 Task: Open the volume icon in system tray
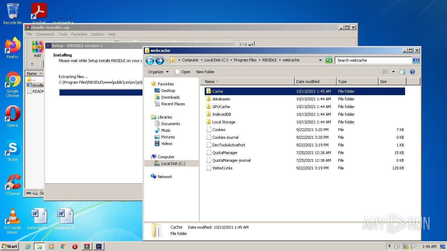pyautogui.click(x=397, y=246)
